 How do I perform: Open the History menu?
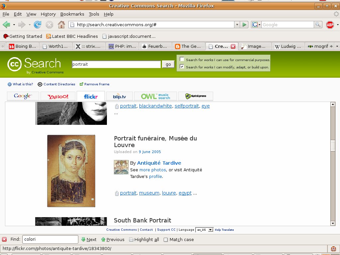[x=48, y=14]
